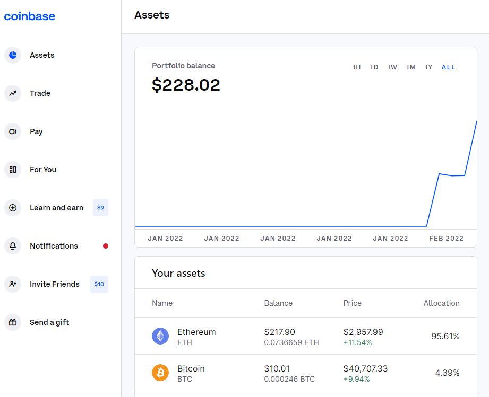Open Learn and earn
Image resolution: width=489 pixels, height=397 pixels.
click(57, 208)
